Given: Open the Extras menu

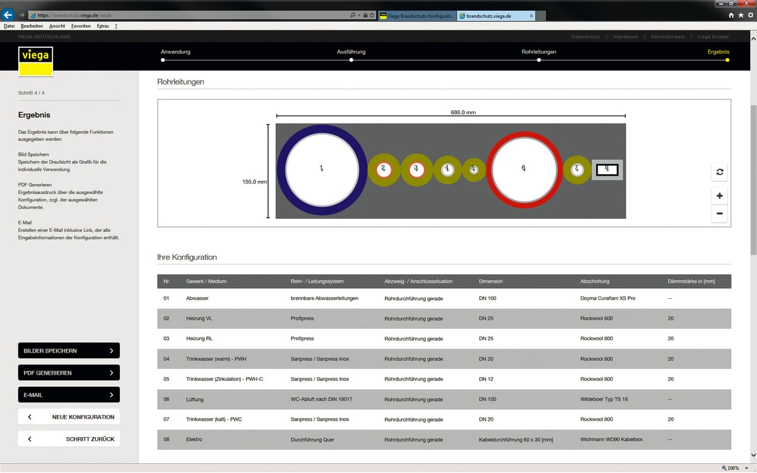Looking at the screenshot, I should coord(103,26).
